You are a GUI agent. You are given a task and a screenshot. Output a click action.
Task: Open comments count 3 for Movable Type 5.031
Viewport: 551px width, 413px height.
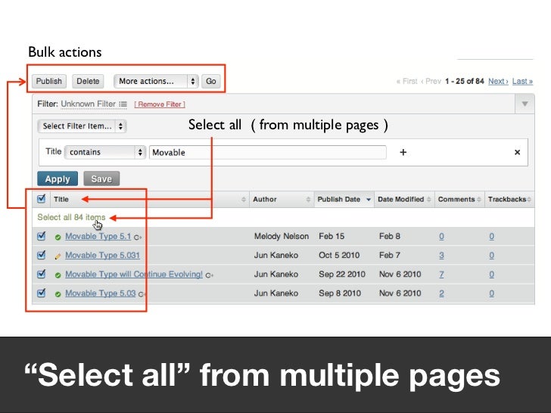[x=441, y=256]
